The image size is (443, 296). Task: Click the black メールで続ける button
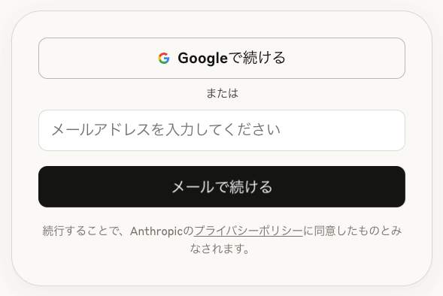(222, 187)
